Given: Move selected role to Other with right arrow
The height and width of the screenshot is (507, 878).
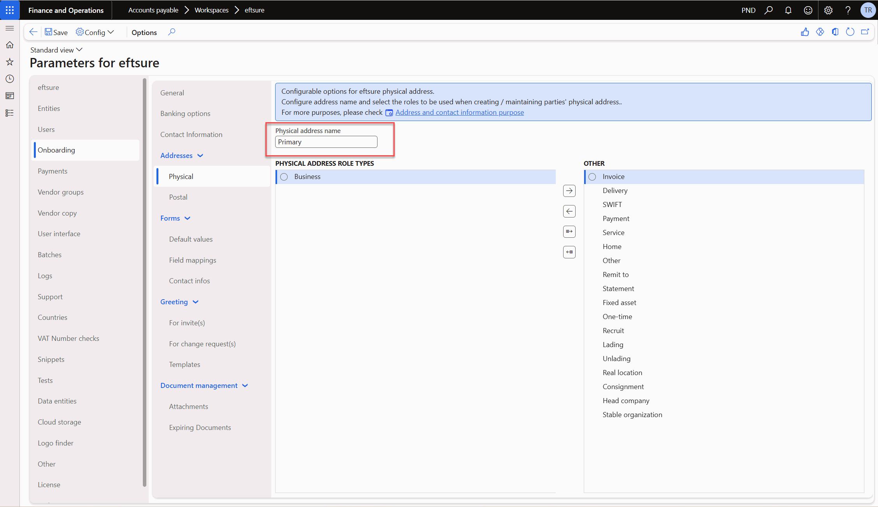Looking at the screenshot, I should [569, 191].
